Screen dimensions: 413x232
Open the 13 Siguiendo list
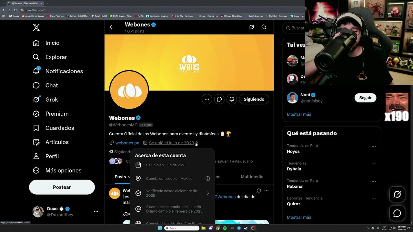120,152
